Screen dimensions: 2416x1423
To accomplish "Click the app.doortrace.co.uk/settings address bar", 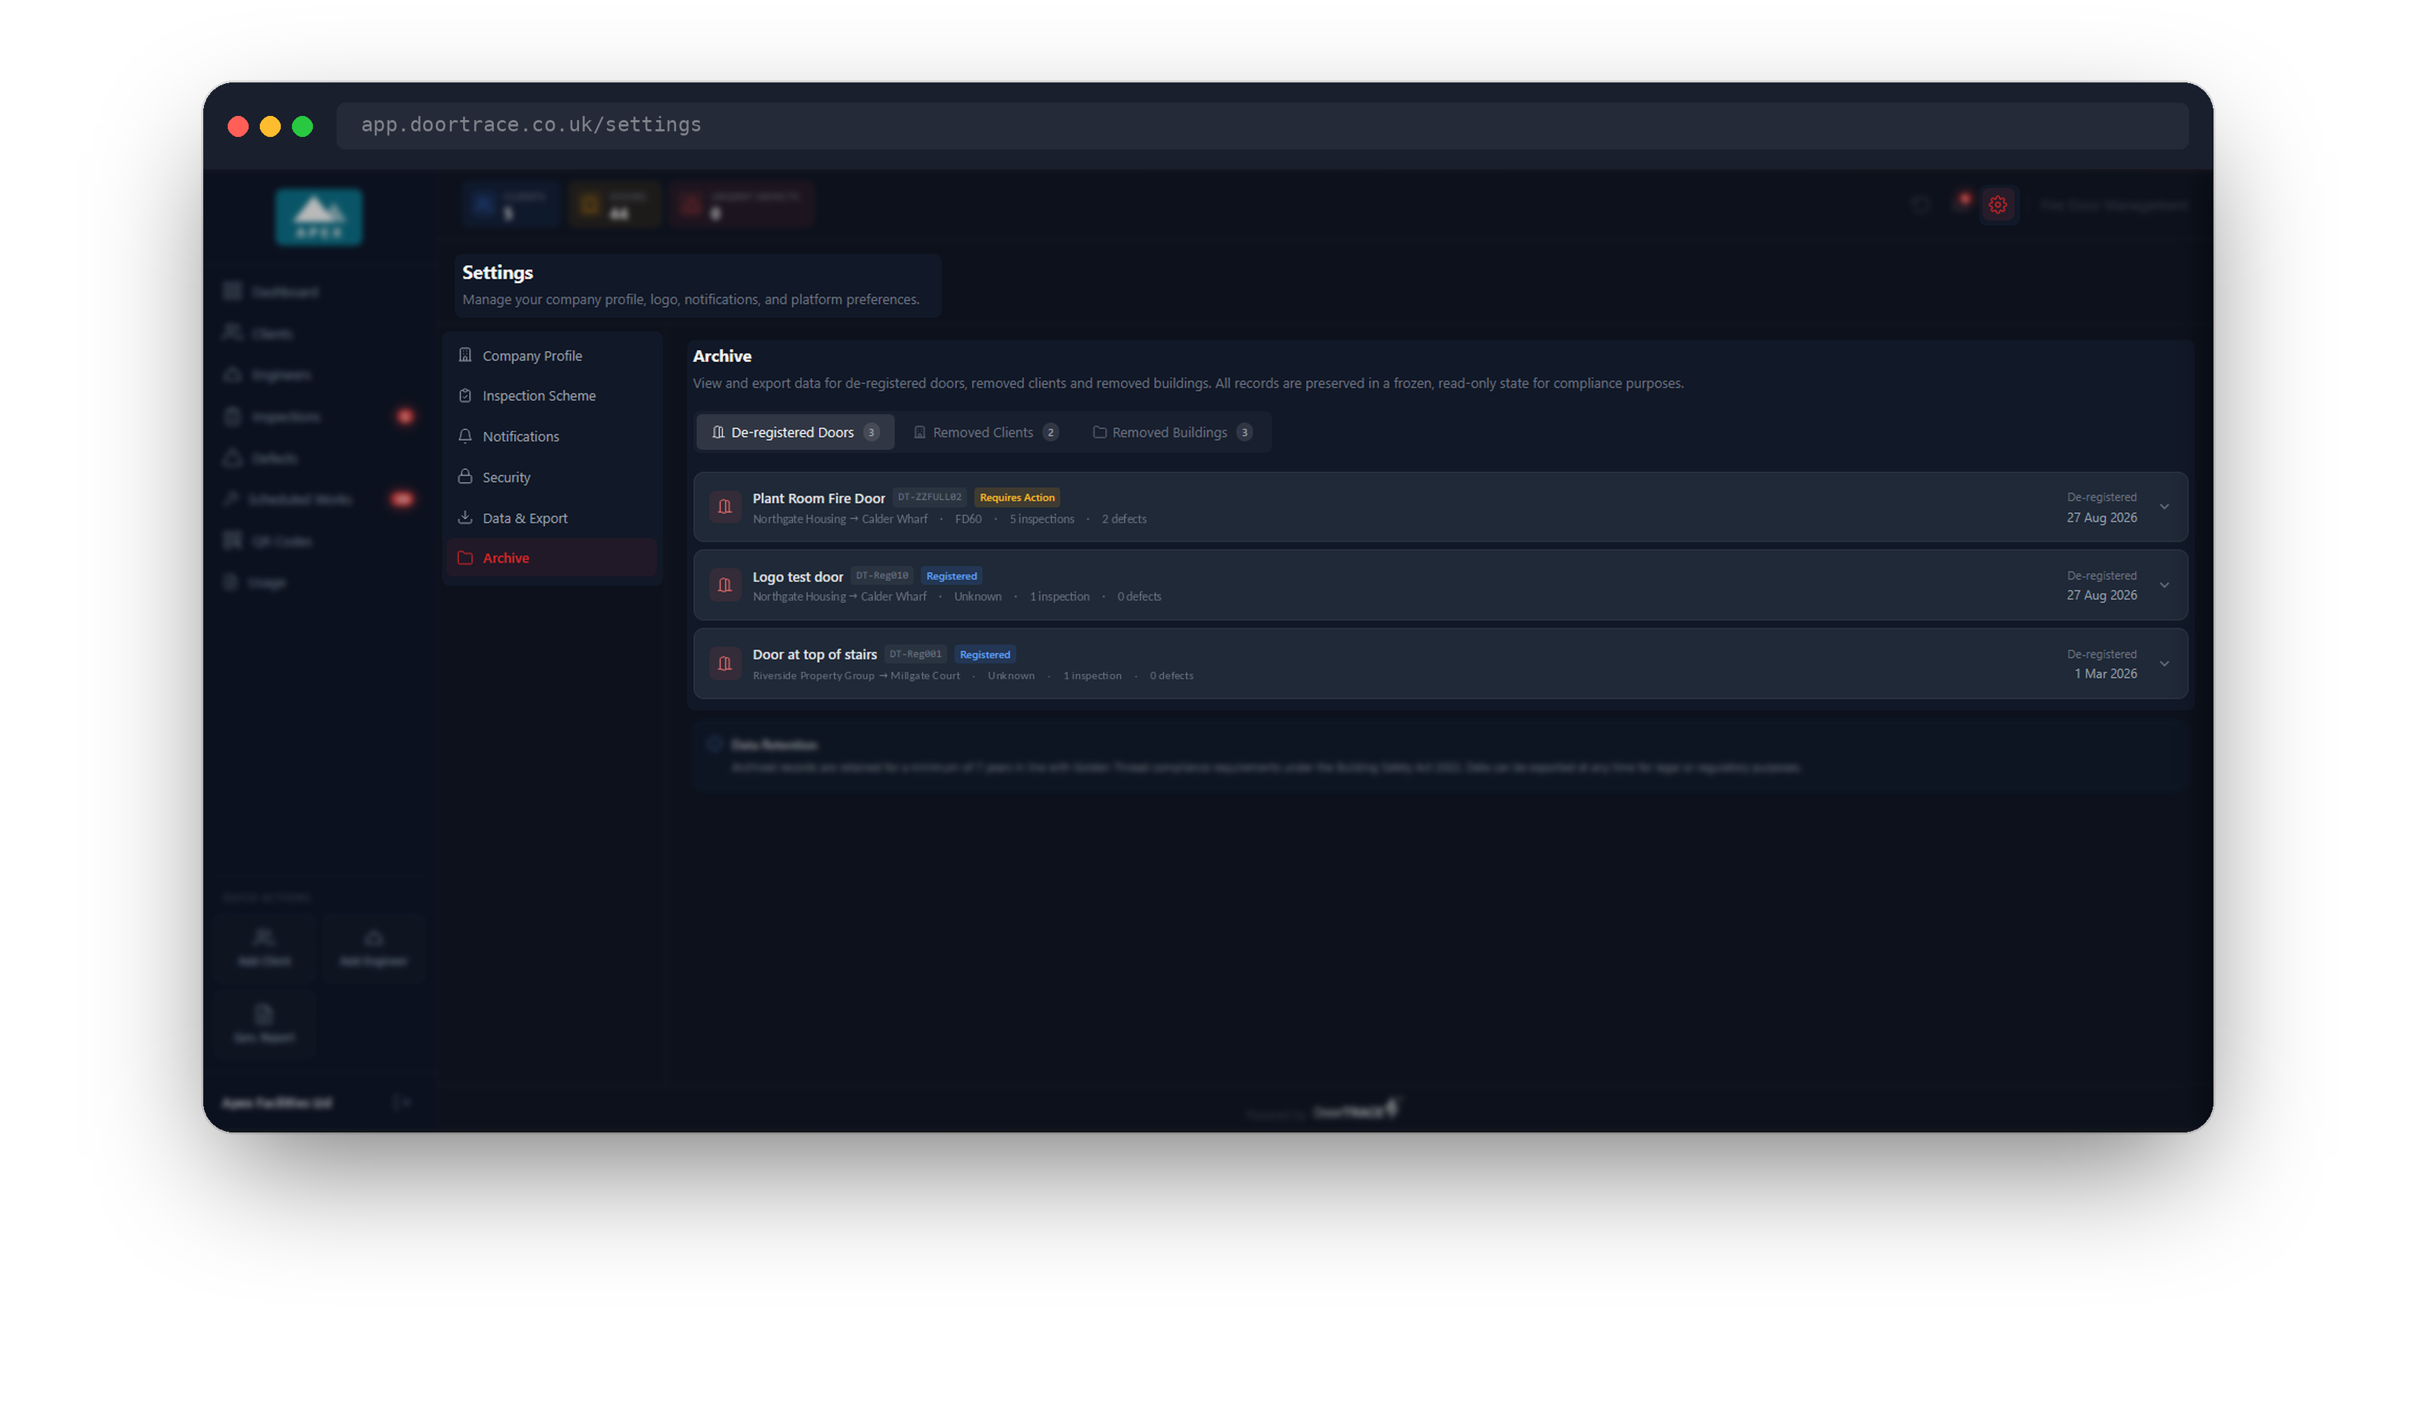I will [1261, 126].
